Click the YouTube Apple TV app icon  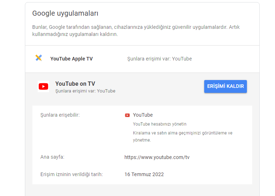38,58
